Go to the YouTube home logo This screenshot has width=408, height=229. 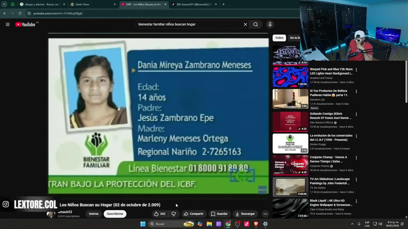point(25,24)
